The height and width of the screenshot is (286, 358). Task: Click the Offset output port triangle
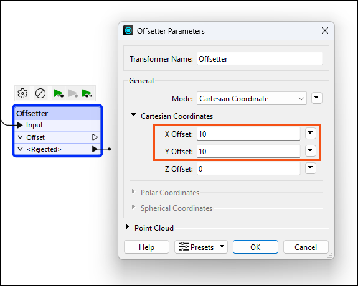[95, 137]
